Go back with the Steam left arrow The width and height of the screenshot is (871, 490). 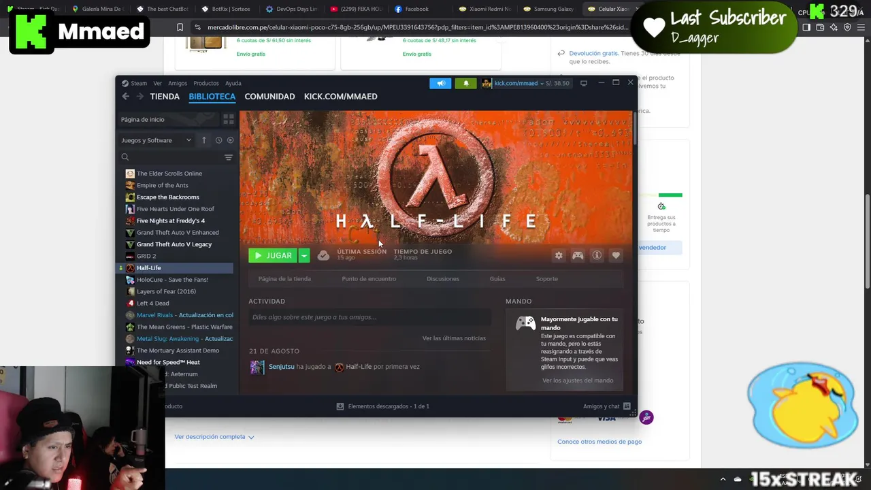(x=125, y=97)
